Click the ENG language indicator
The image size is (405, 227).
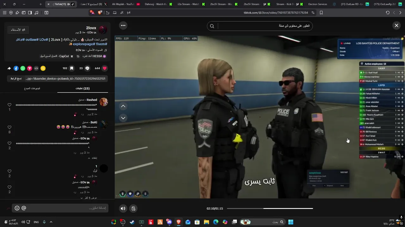36,222
